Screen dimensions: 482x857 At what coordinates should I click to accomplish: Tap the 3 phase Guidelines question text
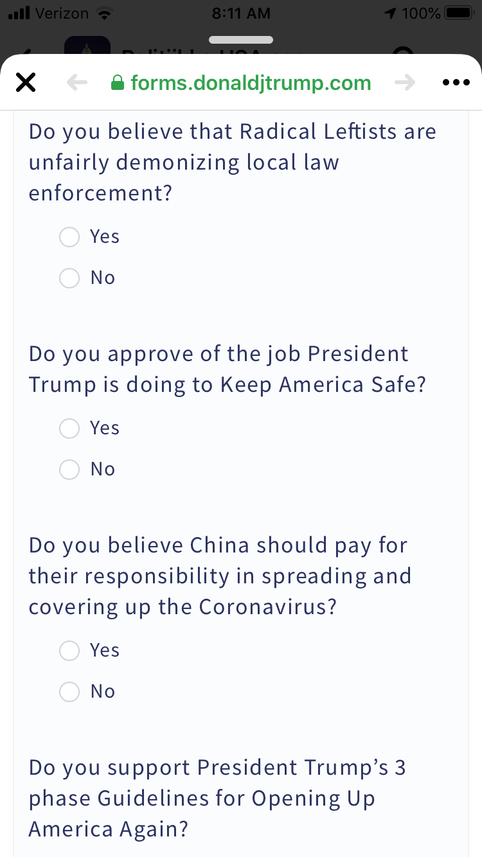coord(219,798)
